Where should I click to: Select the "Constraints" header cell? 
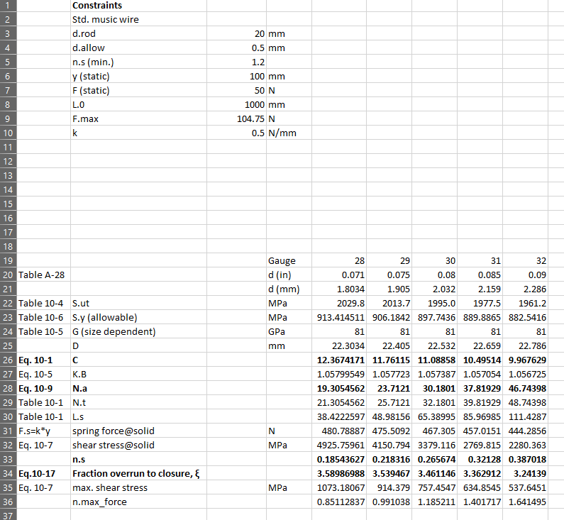138,6
